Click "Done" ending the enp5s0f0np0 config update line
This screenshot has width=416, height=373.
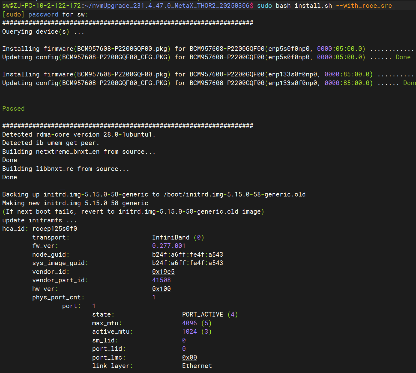[x=403, y=57]
